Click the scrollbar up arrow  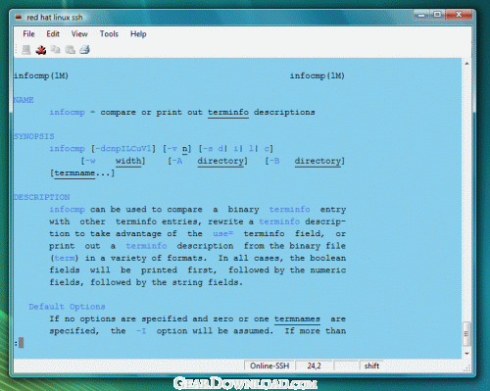466,63
